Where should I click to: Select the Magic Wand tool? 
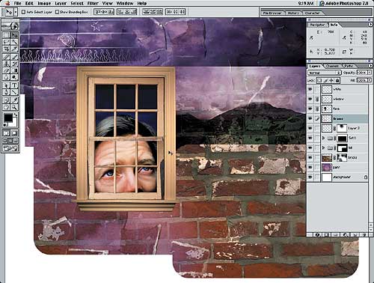click(14, 42)
